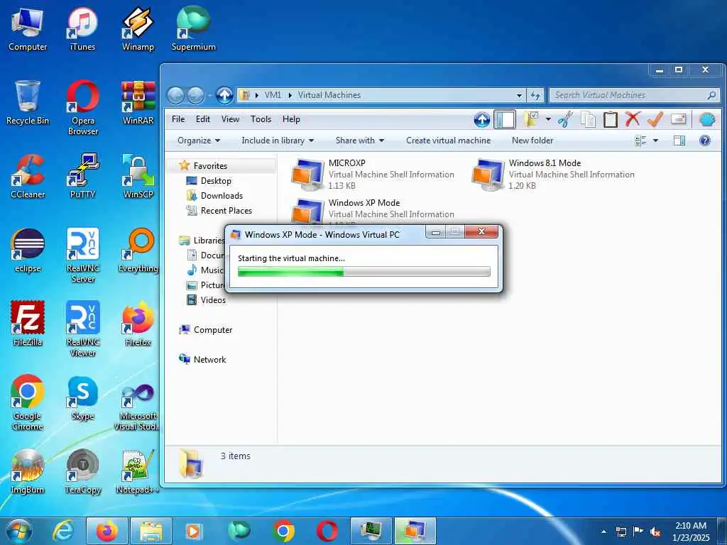Open the WinRAR desktop shortcut

[138, 102]
